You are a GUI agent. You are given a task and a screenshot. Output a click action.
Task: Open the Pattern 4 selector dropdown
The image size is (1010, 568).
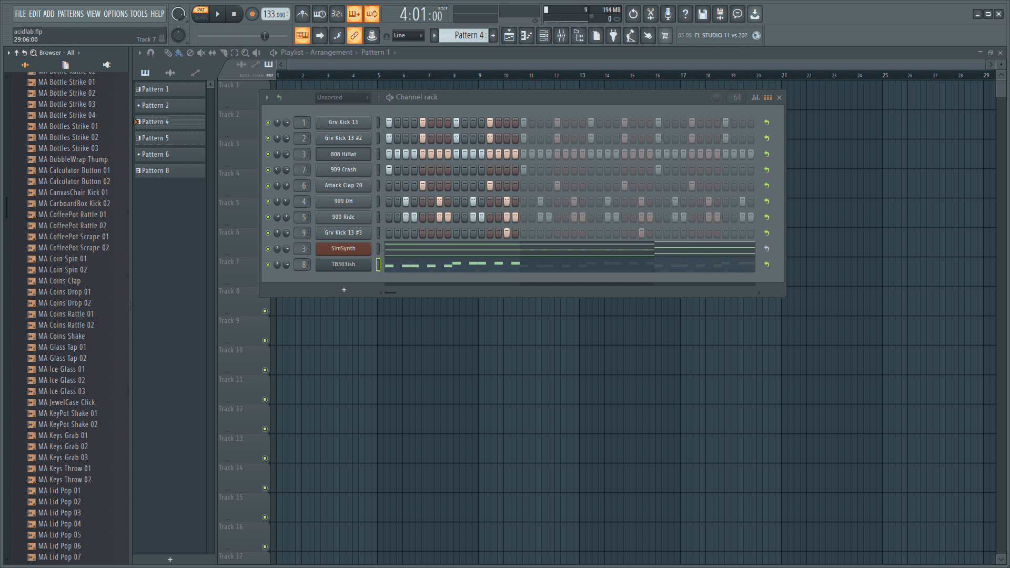click(465, 36)
